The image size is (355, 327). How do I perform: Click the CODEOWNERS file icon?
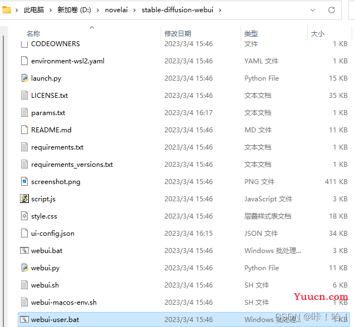click(24, 44)
